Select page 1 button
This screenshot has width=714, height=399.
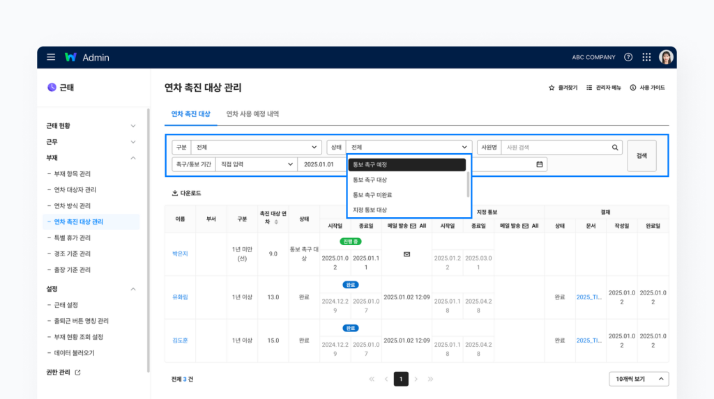click(401, 379)
